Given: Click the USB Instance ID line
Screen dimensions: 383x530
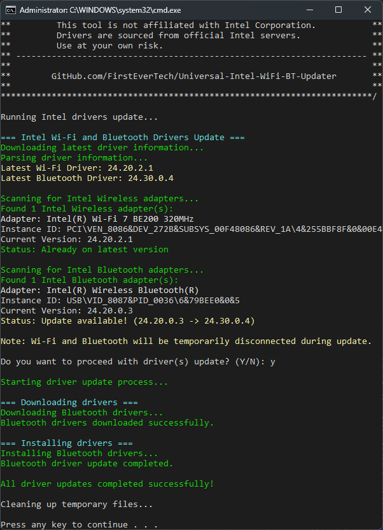Looking at the screenshot, I should pyautogui.click(x=120, y=301).
